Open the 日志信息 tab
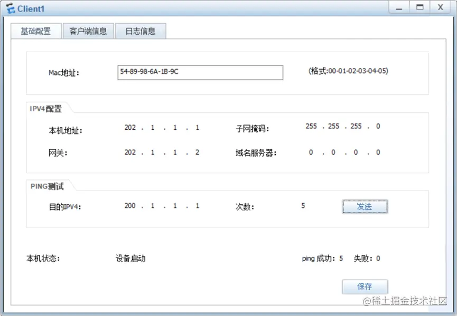This screenshot has width=457, height=316. (141, 31)
